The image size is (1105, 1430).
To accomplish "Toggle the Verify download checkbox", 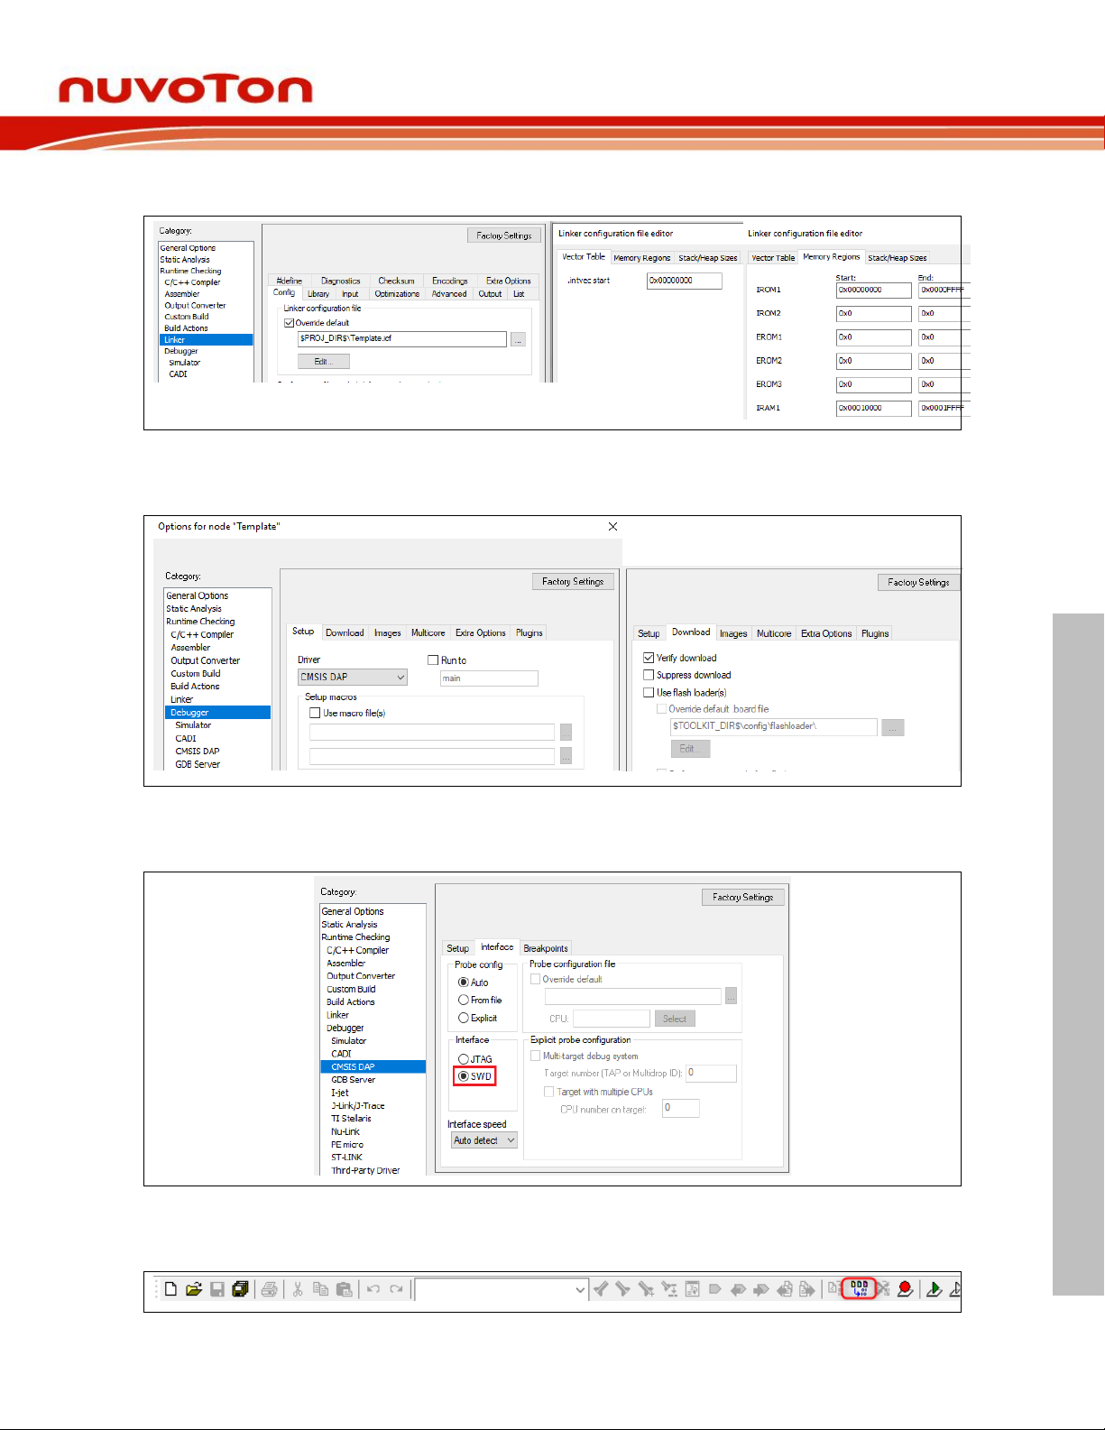I will coord(649,658).
